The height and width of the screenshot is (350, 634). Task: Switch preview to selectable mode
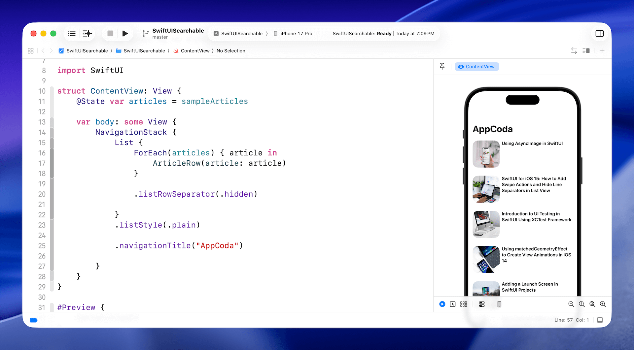coord(453,304)
